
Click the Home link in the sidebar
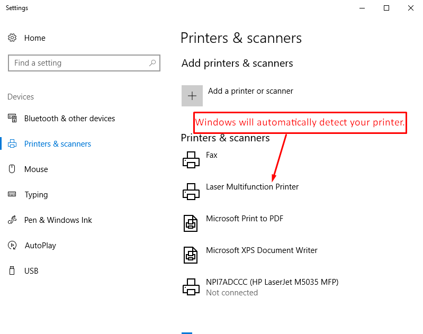(x=35, y=38)
